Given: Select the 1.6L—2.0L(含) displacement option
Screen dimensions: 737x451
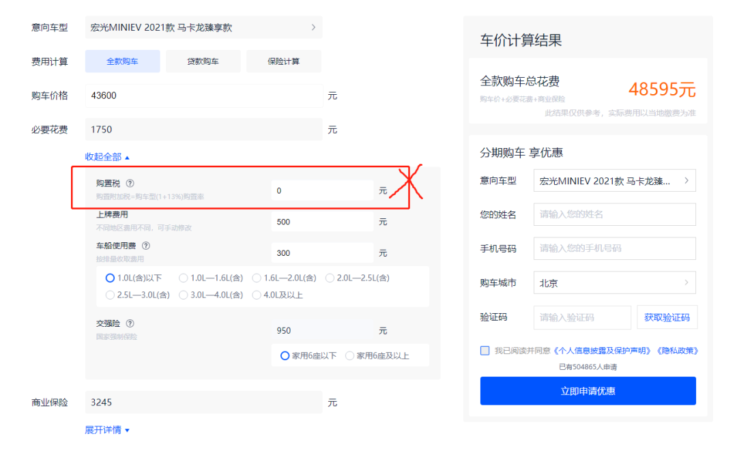Looking at the screenshot, I should 285,278.
